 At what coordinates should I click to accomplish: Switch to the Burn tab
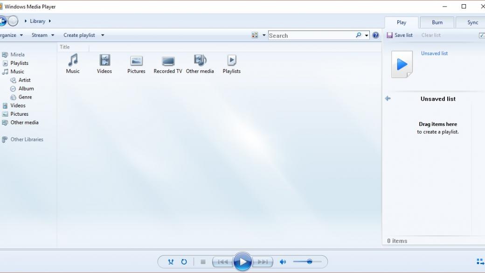[437, 22]
